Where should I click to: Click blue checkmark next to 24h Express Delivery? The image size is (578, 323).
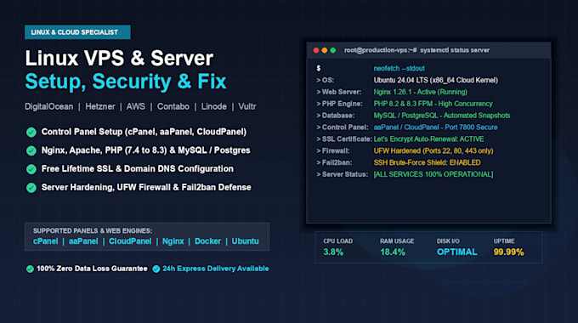[156, 269]
